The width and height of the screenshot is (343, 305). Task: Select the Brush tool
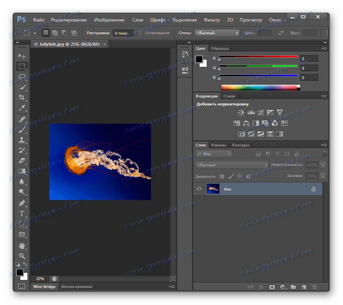(x=22, y=130)
